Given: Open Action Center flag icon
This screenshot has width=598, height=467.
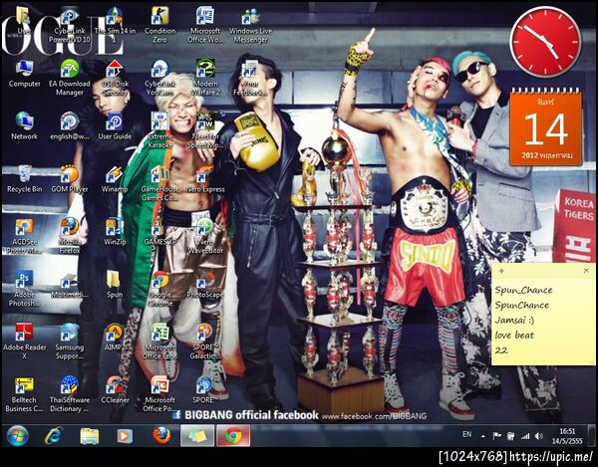Looking at the screenshot, I should coord(497,436).
